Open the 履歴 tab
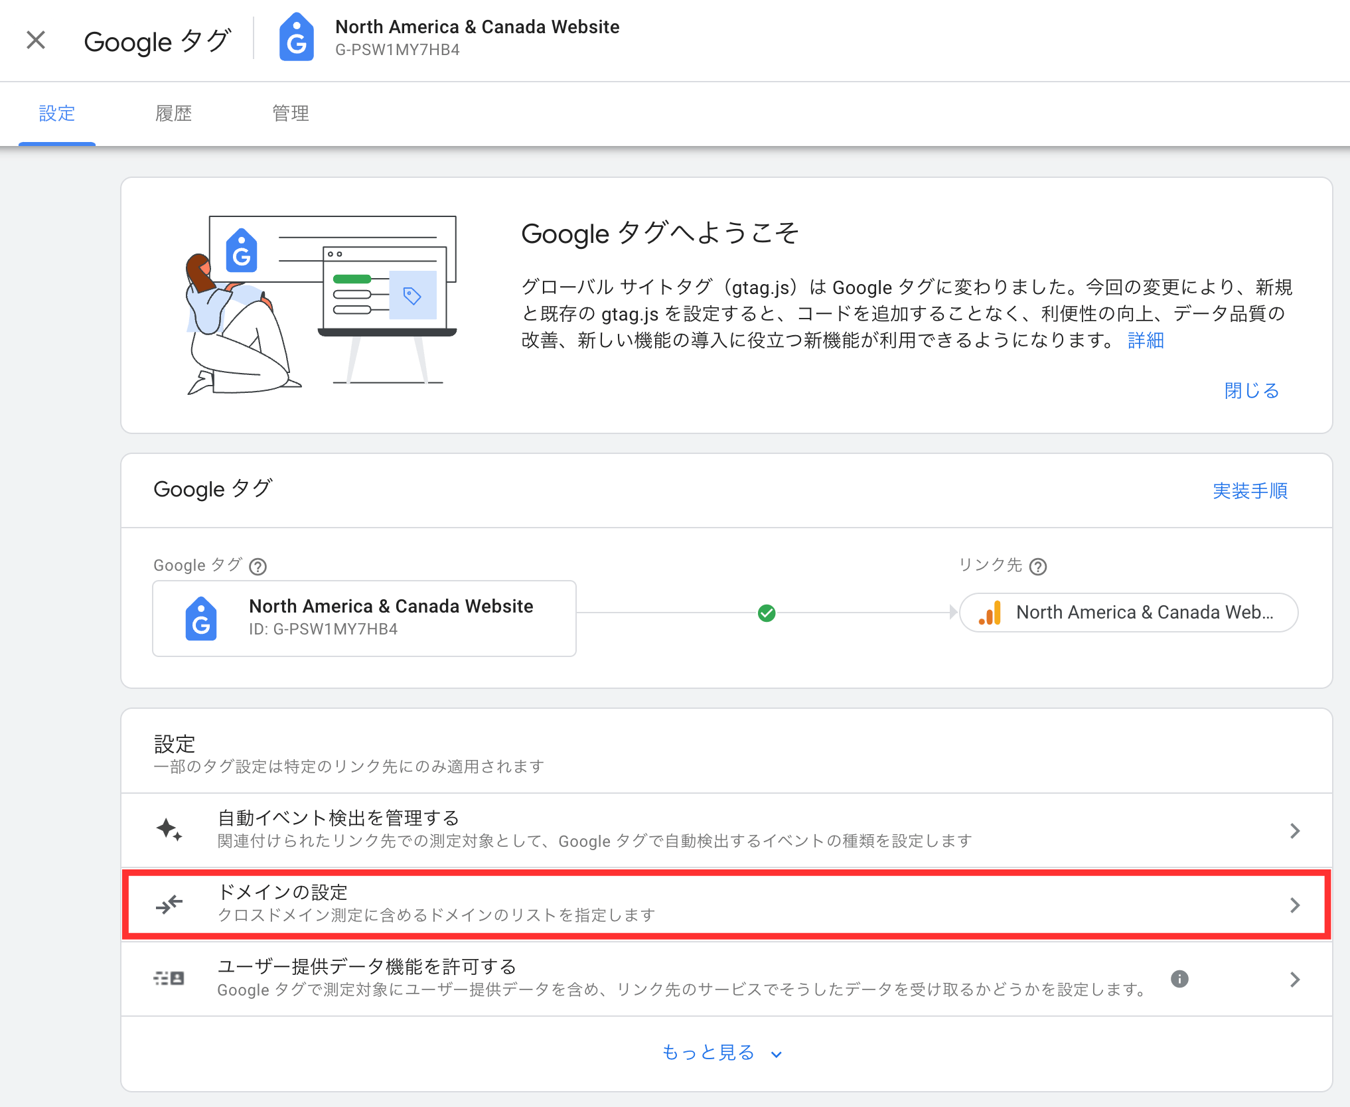 coord(173,113)
